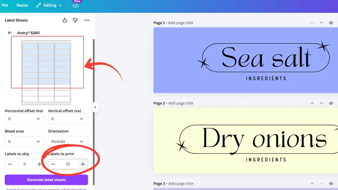Open the Bleed area dropdown
338x190 pixels.
(x=25, y=141)
